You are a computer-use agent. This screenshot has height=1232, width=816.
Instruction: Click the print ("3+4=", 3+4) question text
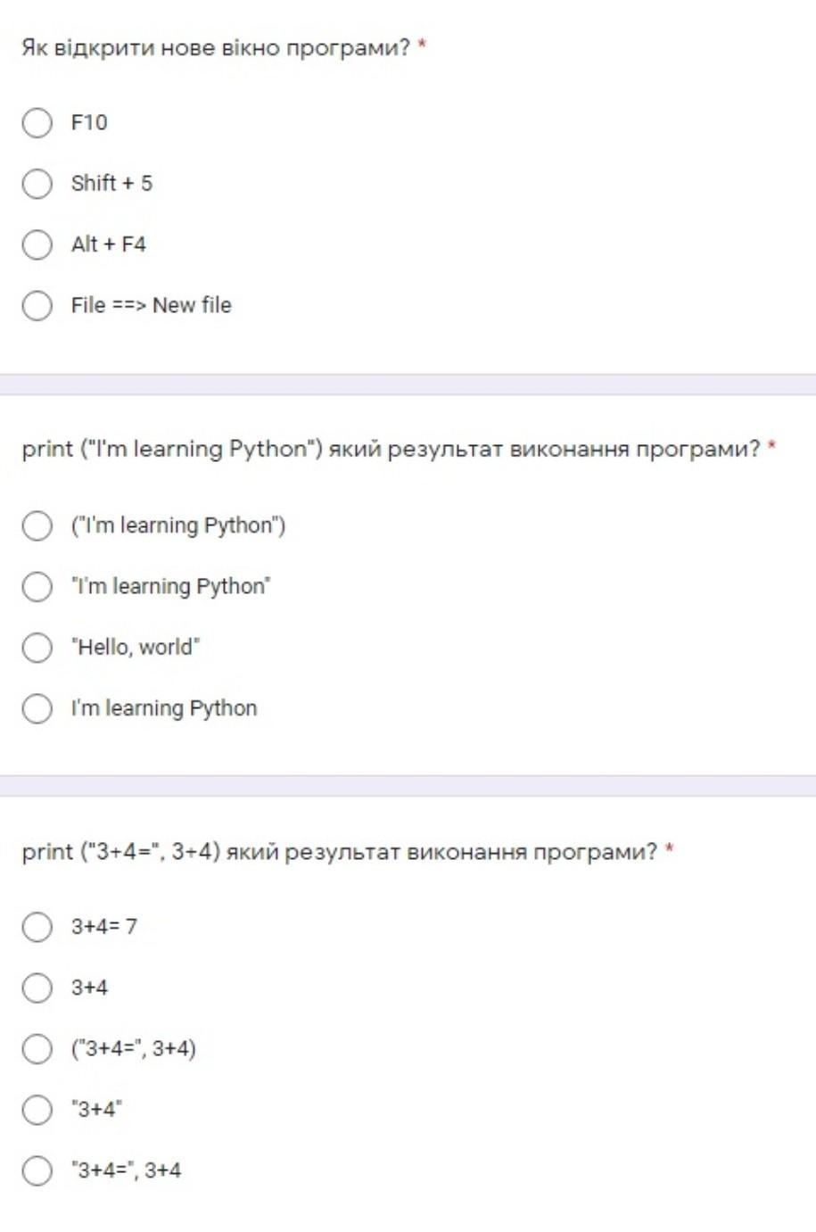click(x=339, y=852)
